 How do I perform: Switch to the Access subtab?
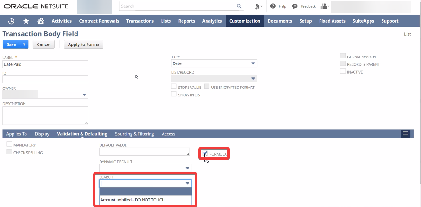tap(168, 134)
